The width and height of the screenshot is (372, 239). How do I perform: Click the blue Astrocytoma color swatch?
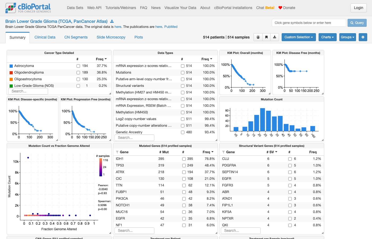[11, 66]
